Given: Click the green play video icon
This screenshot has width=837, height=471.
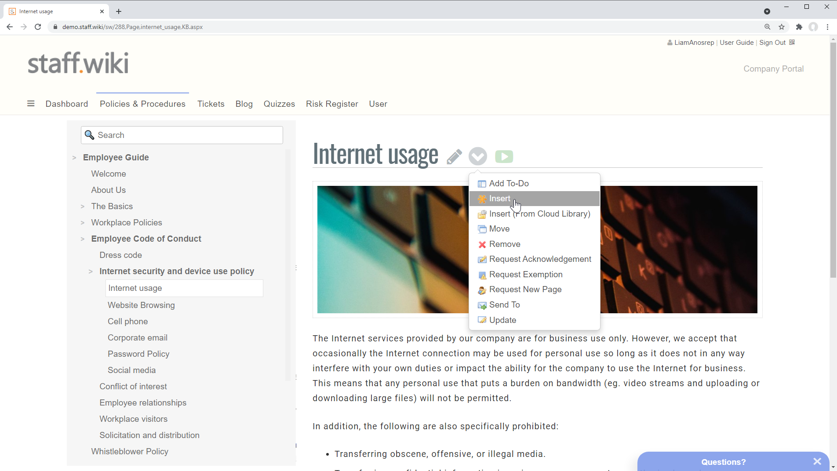Looking at the screenshot, I should 504,156.
